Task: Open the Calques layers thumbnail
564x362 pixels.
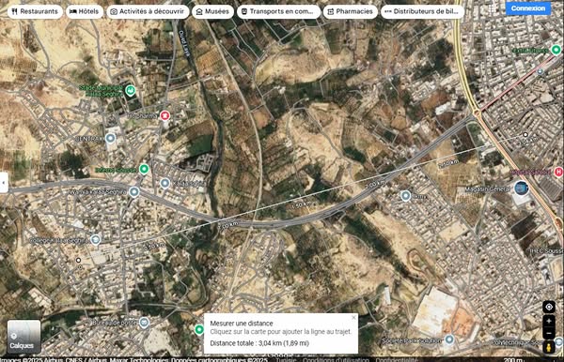Action: point(23,337)
